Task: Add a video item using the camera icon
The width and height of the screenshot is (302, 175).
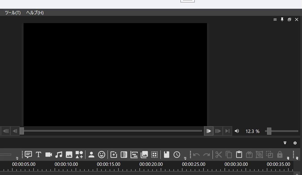Action: (49, 154)
